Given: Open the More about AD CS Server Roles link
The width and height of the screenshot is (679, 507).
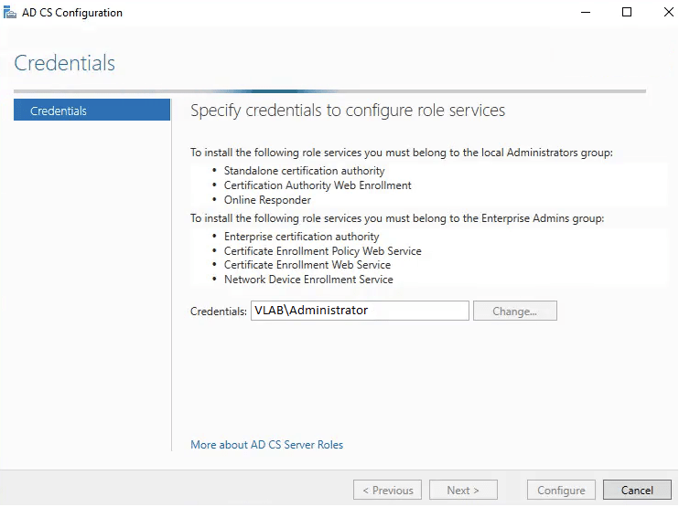Looking at the screenshot, I should click(266, 445).
